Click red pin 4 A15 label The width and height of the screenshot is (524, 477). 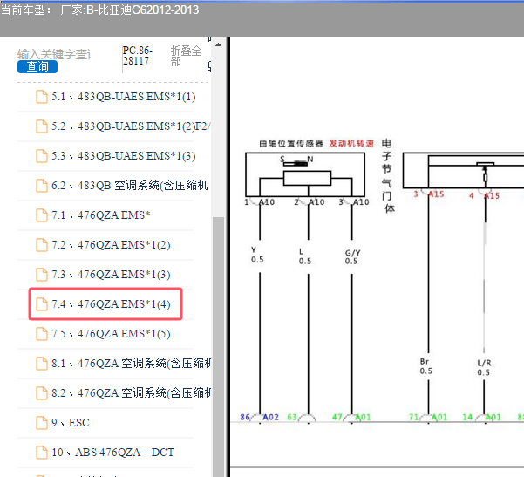click(x=484, y=195)
